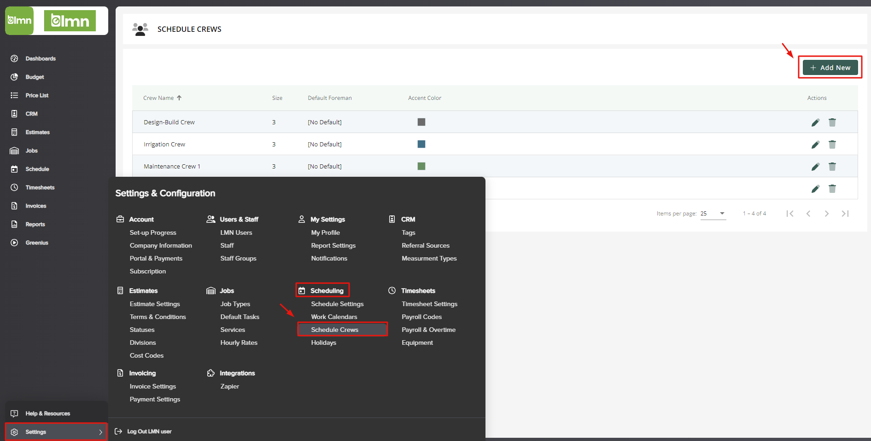Screen dimensions: 871x441
Task: Expand the Settings menu chevron
Action: click(100, 432)
